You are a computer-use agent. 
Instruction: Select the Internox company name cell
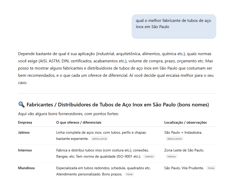25,150
